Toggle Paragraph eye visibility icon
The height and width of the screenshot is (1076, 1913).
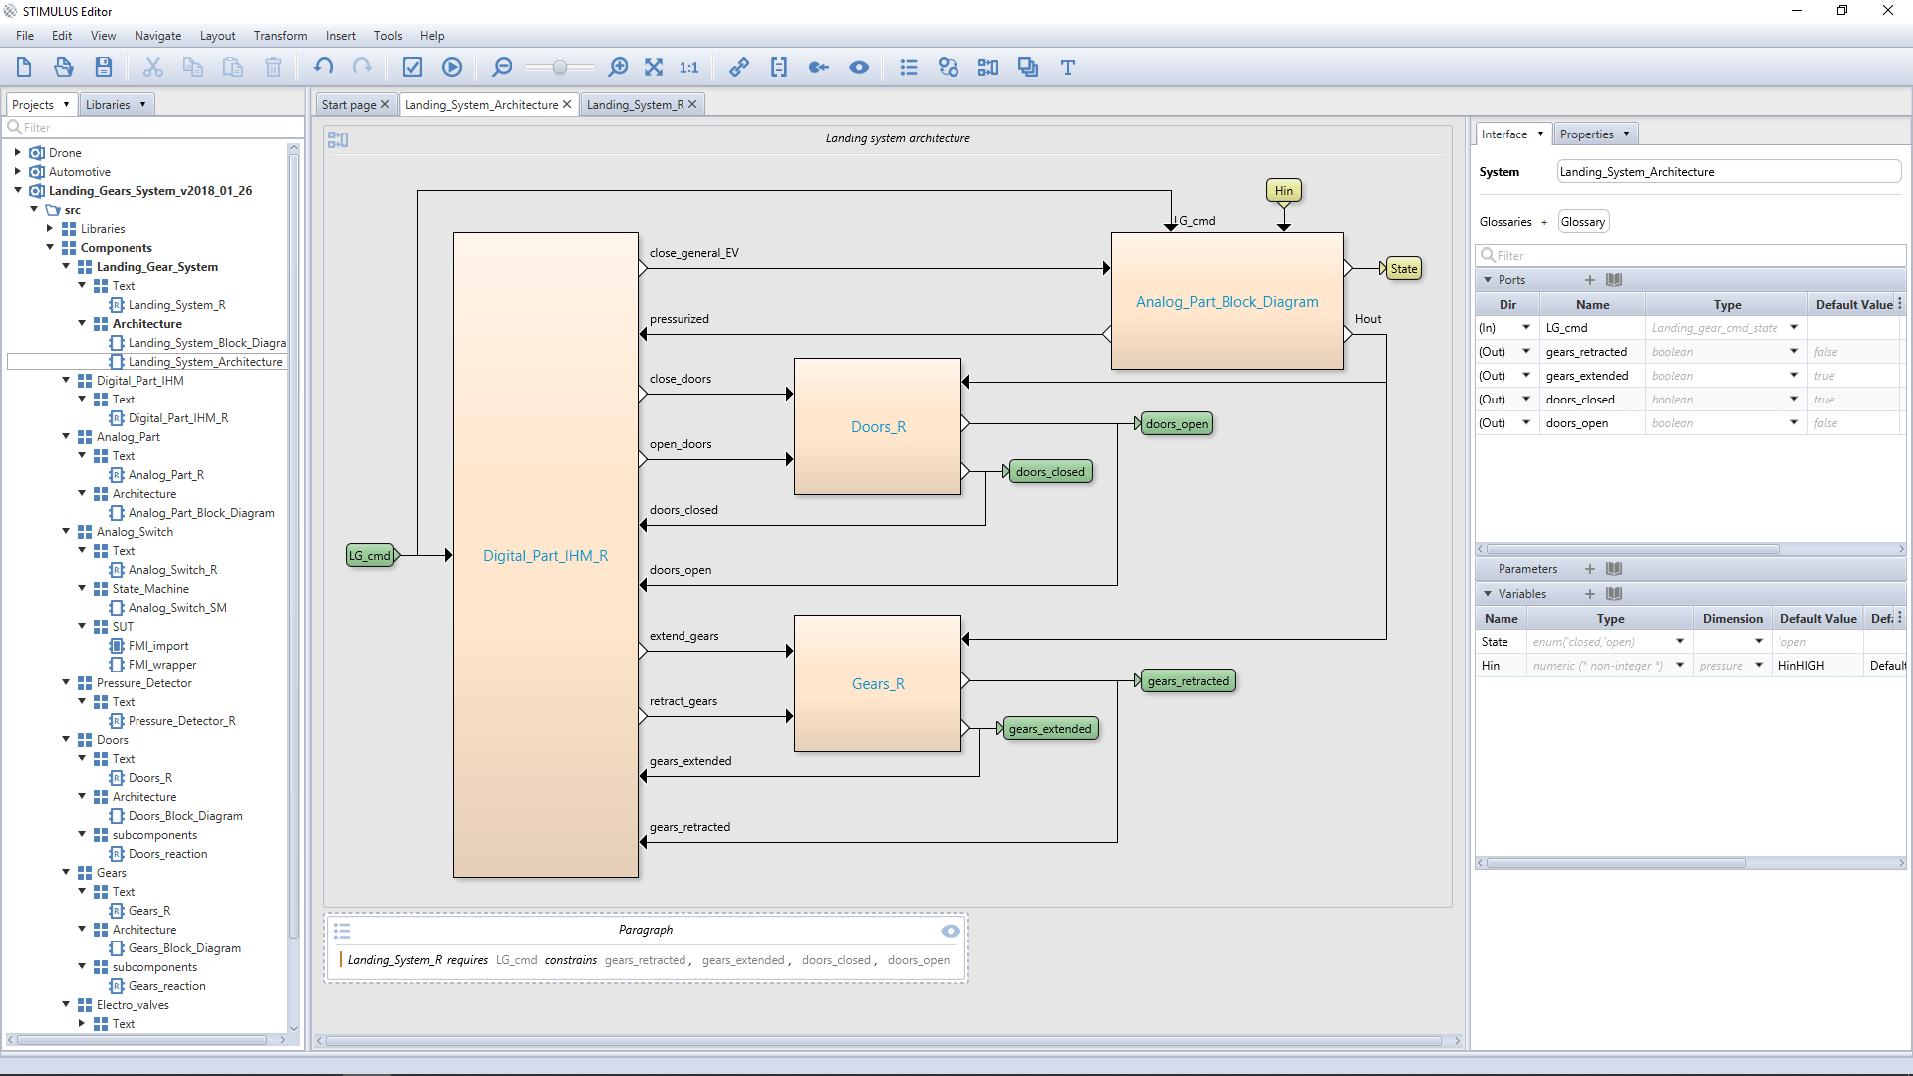951,931
